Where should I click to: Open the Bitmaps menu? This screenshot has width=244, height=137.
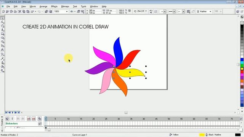tap(65, 6)
